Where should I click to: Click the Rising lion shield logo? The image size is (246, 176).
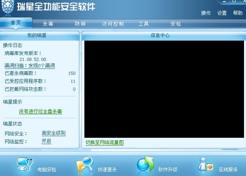(8, 7)
